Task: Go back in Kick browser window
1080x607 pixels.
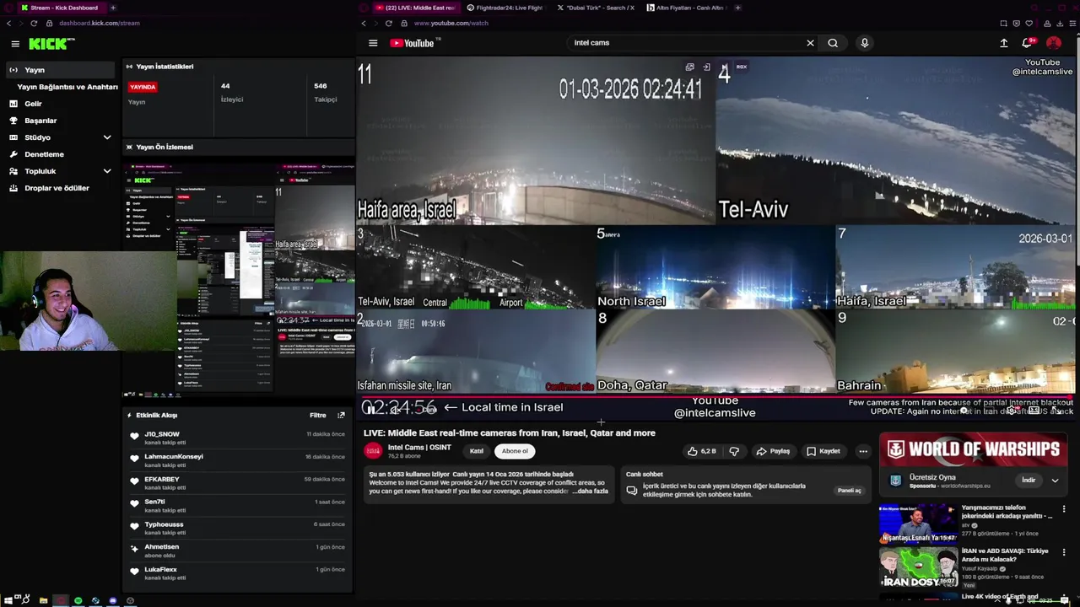Action: click(9, 23)
